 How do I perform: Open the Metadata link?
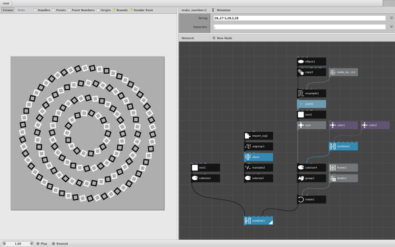(224, 10)
